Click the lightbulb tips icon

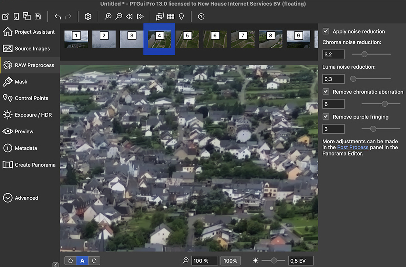(x=182, y=17)
